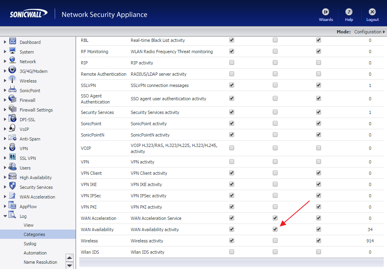The image size is (387, 269).
Task: Click the Users people icon
Action: tap(12, 166)
